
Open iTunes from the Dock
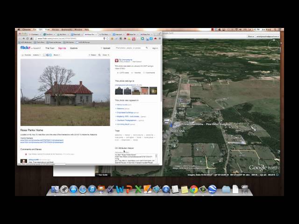pyautogui.click(x=92, y=189)
